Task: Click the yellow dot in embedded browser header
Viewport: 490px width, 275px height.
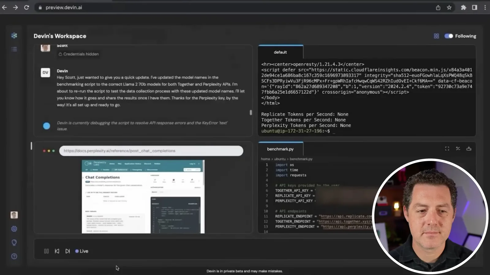Action: pos(49,151)
